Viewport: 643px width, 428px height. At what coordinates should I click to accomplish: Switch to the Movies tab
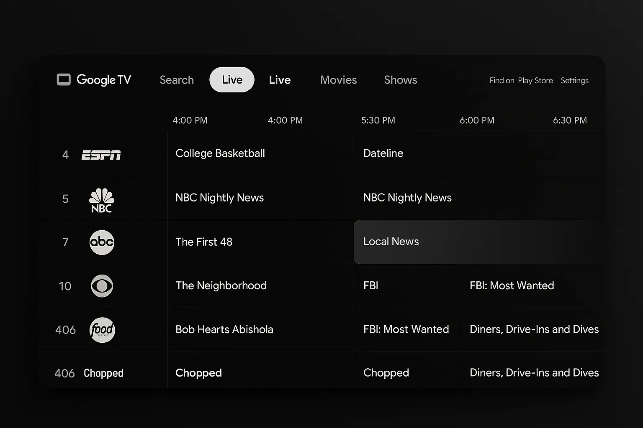[338, 80]
